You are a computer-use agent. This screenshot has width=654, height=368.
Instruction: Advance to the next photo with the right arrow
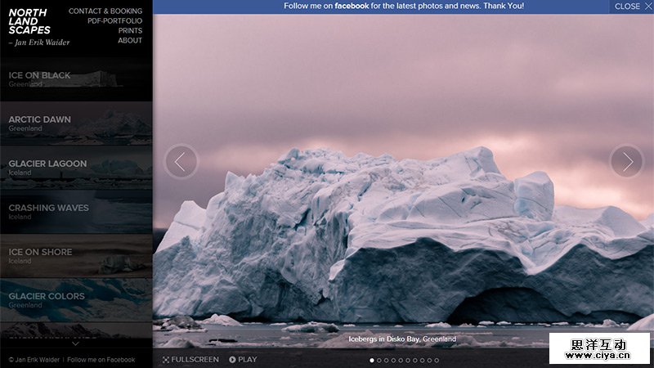[627, 161]
